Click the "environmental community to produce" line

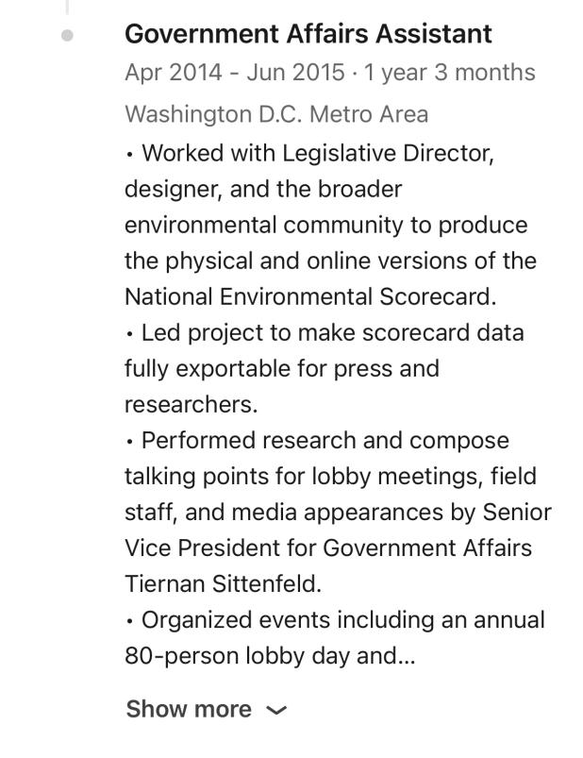click(x=326, y=226)
